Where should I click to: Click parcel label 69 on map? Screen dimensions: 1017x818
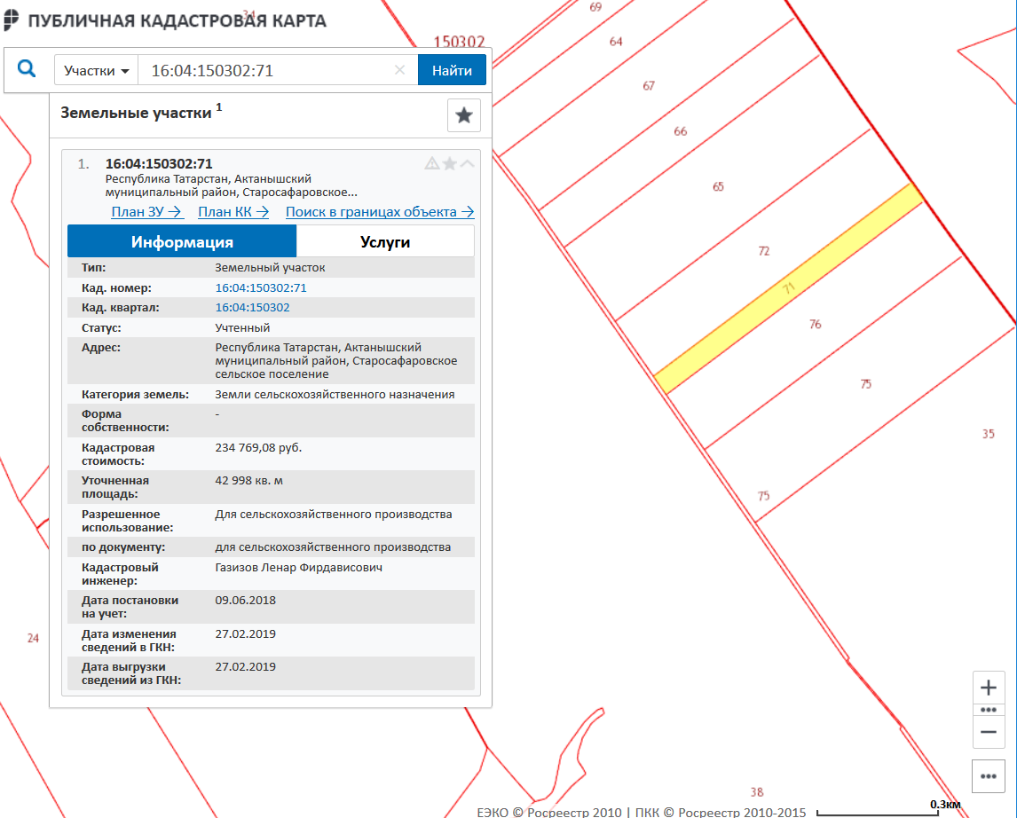(595, 7)
